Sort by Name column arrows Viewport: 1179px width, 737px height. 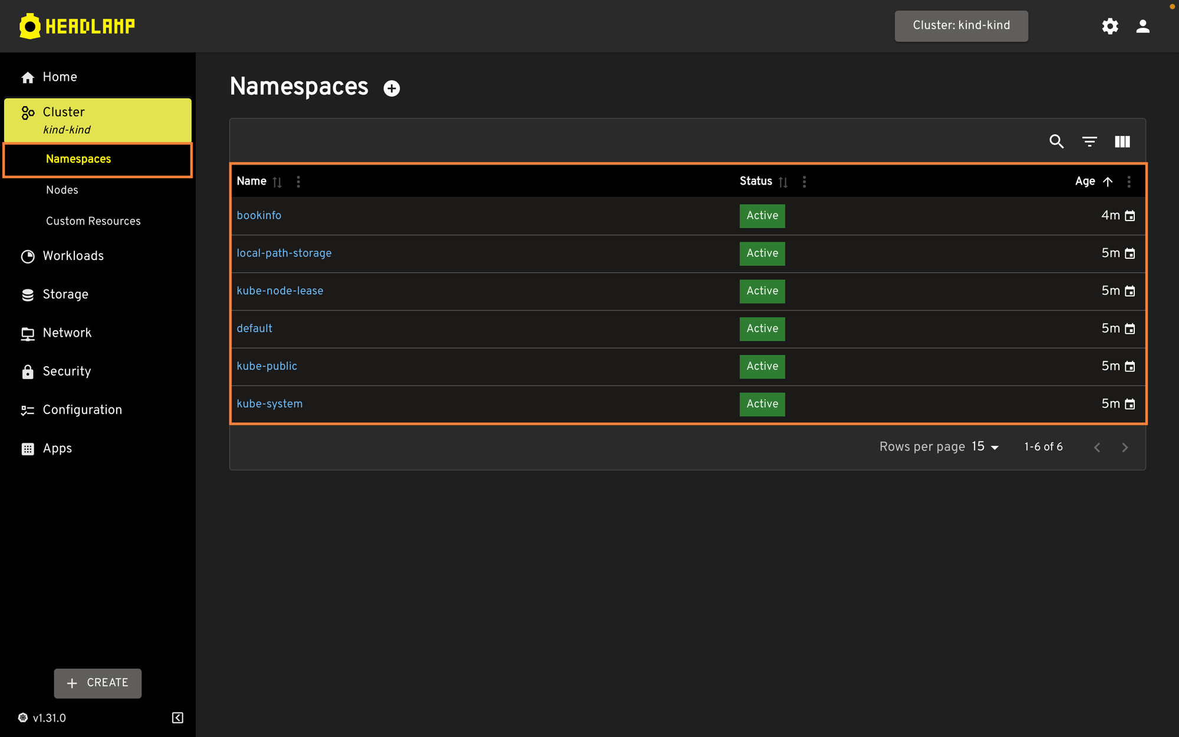277,182
